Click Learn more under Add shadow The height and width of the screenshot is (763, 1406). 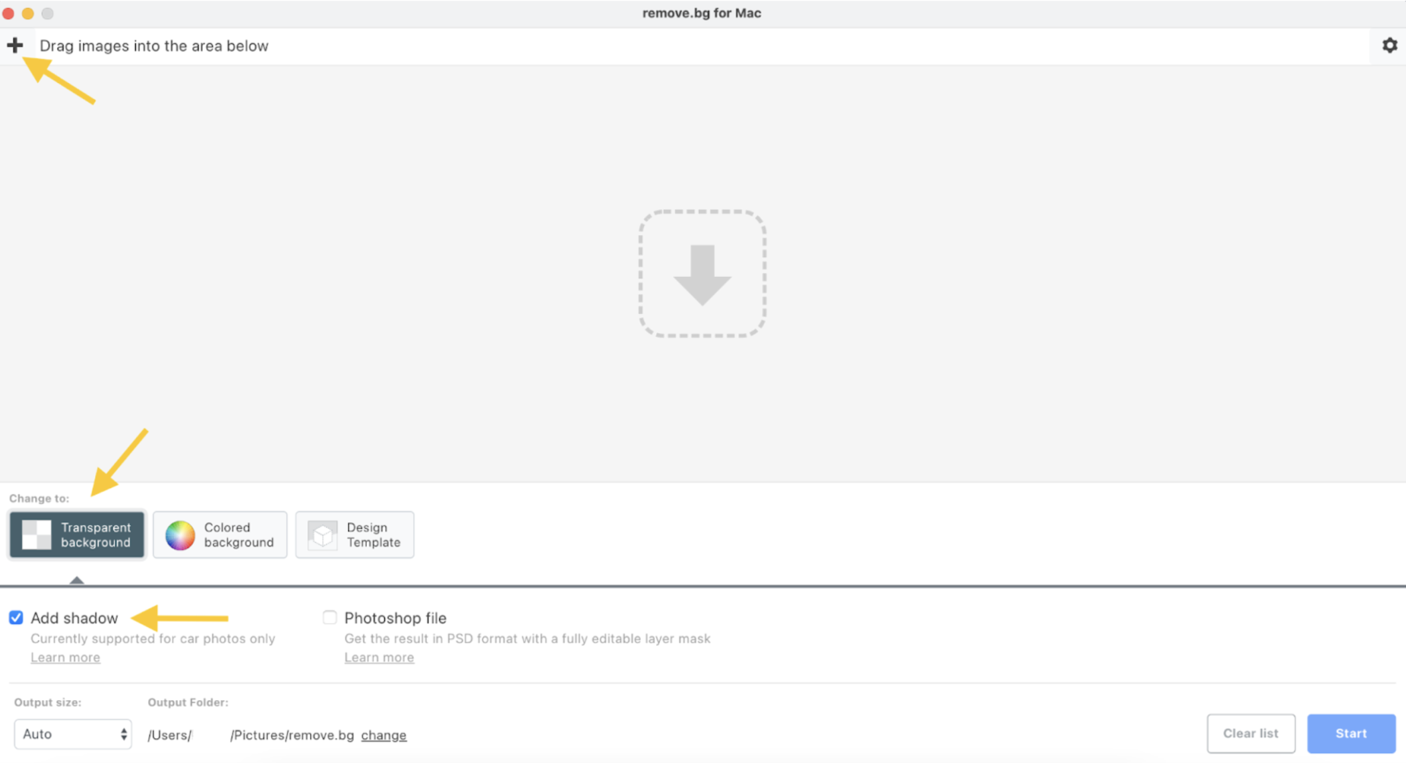pyautogui.click(x=65, y=657)
